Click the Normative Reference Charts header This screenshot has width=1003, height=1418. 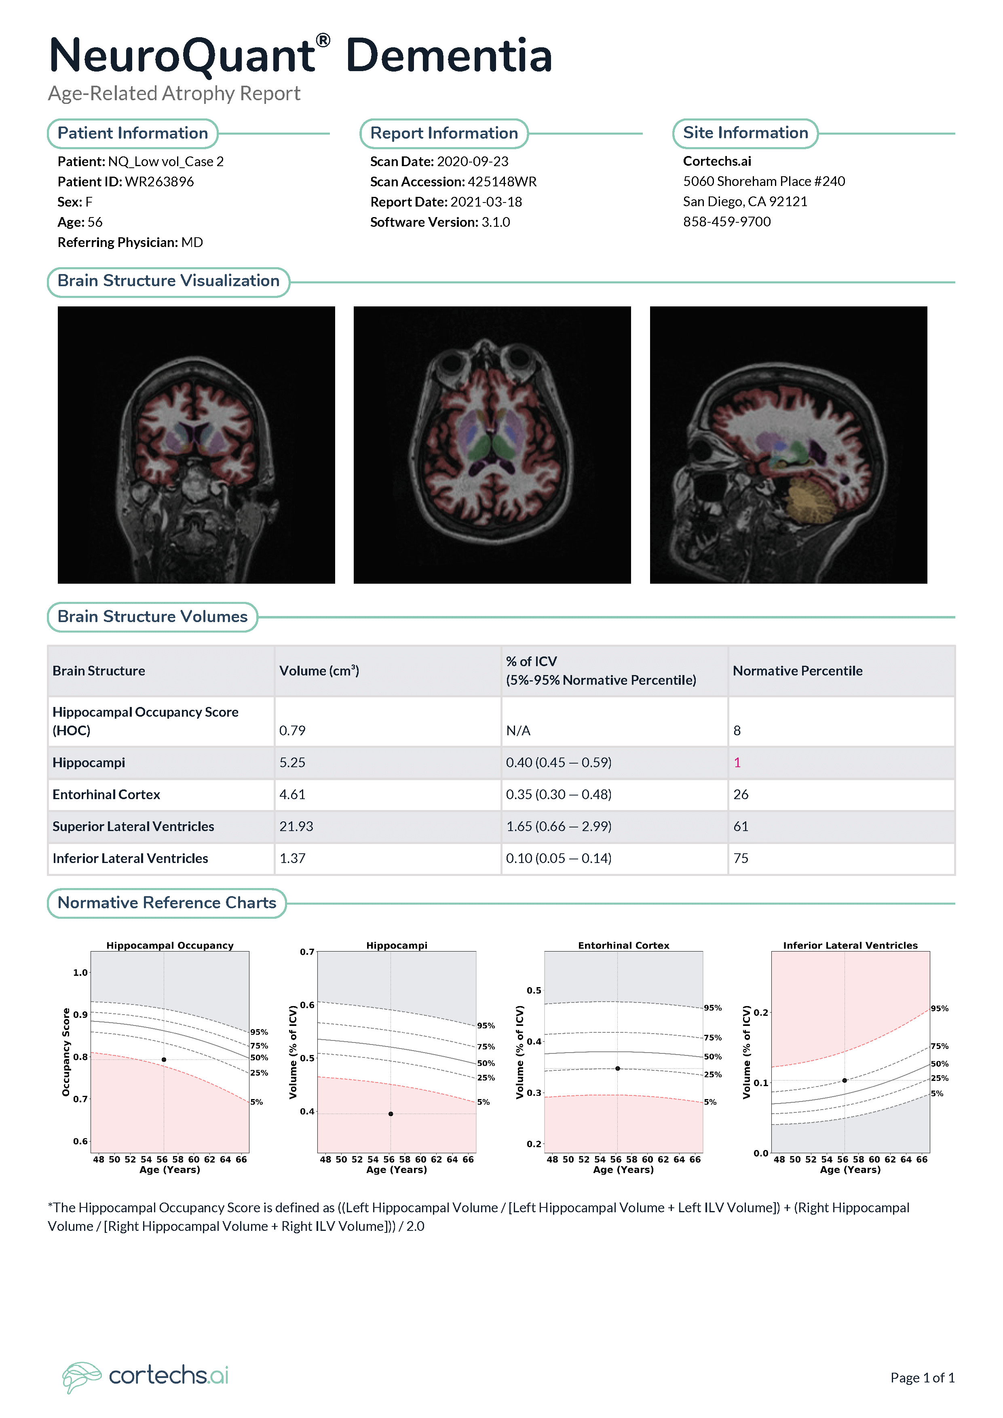click(x=167, y=903)
